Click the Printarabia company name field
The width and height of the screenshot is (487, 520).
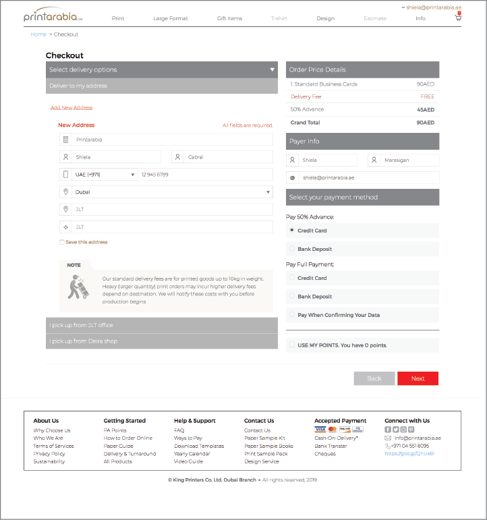[166, 140]
